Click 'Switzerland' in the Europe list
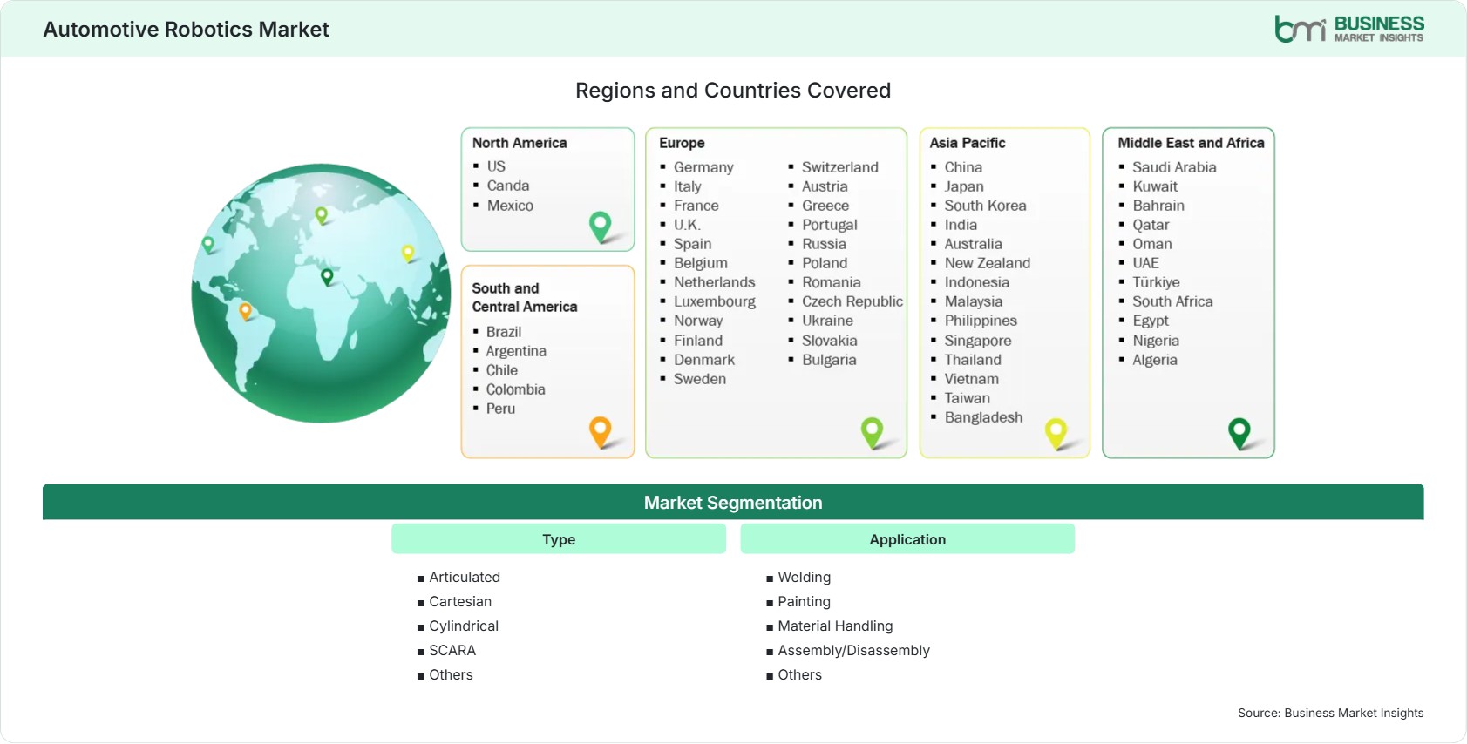The width and height of the screenshot is (1467, 744). (x=840, y=167)
